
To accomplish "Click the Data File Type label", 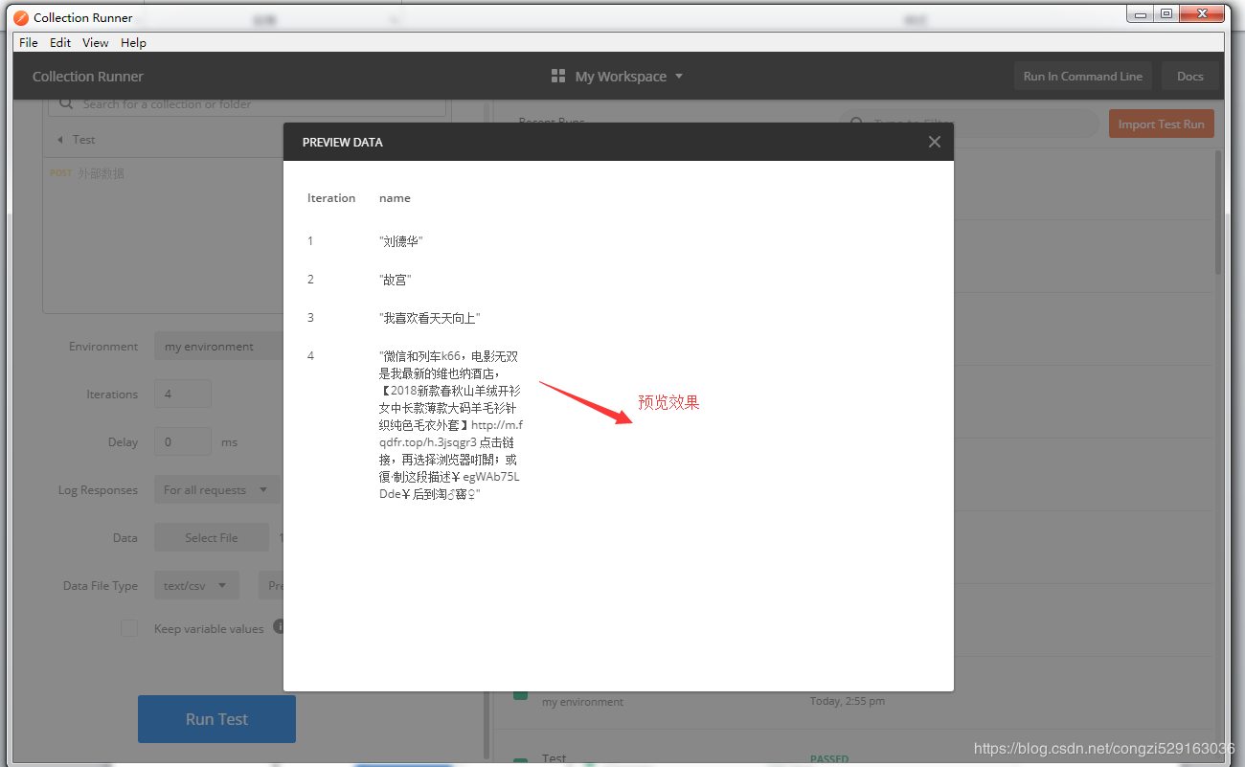I will (x=101, y=586).
